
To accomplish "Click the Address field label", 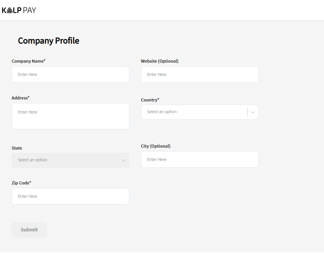I will (x=20, y=98).
